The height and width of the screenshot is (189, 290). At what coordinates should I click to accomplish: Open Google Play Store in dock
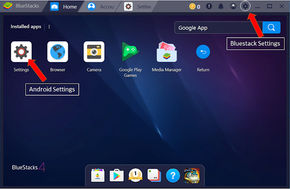(x=116, y=175)
